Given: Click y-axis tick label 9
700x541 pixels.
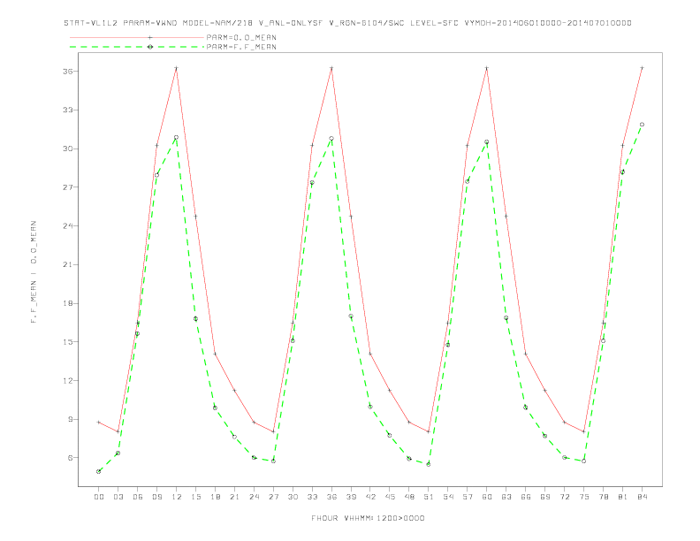Looking at the screenshot, I should coord(71,419).
